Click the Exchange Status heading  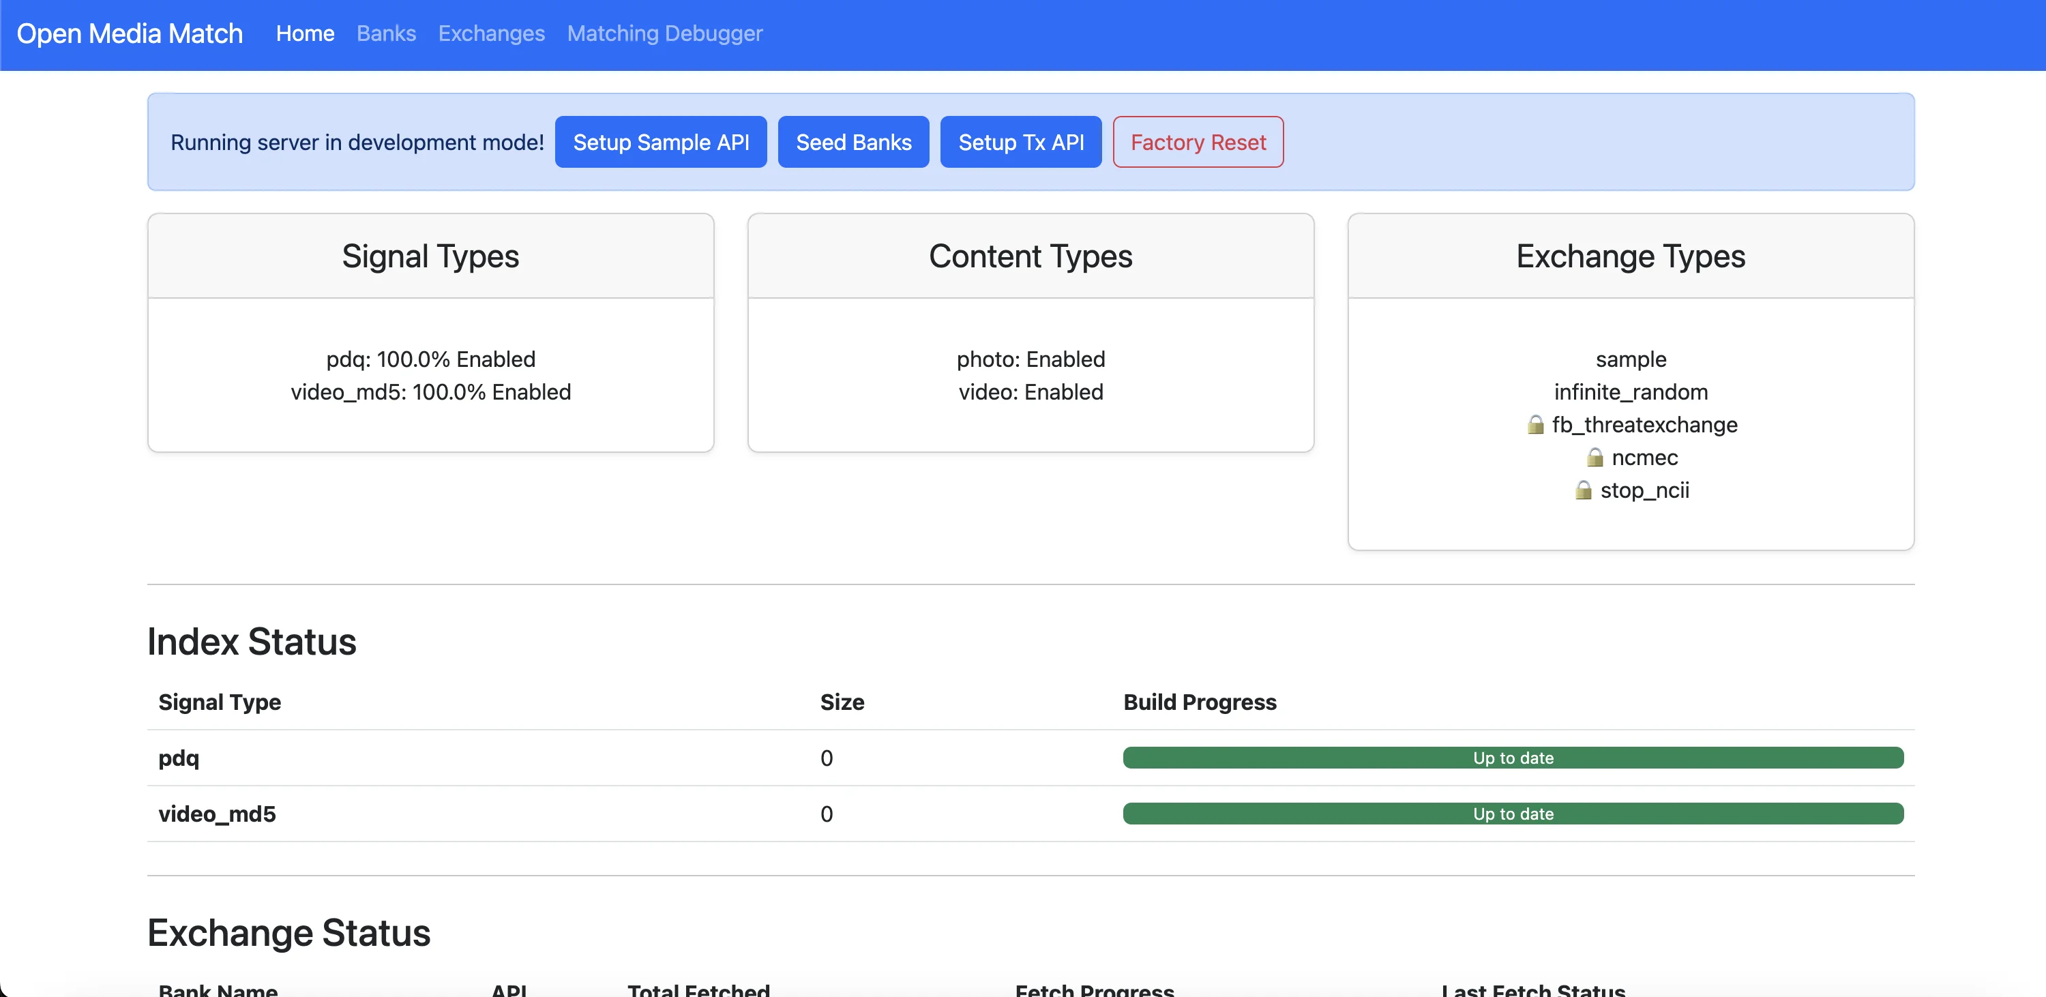[289, 933]
